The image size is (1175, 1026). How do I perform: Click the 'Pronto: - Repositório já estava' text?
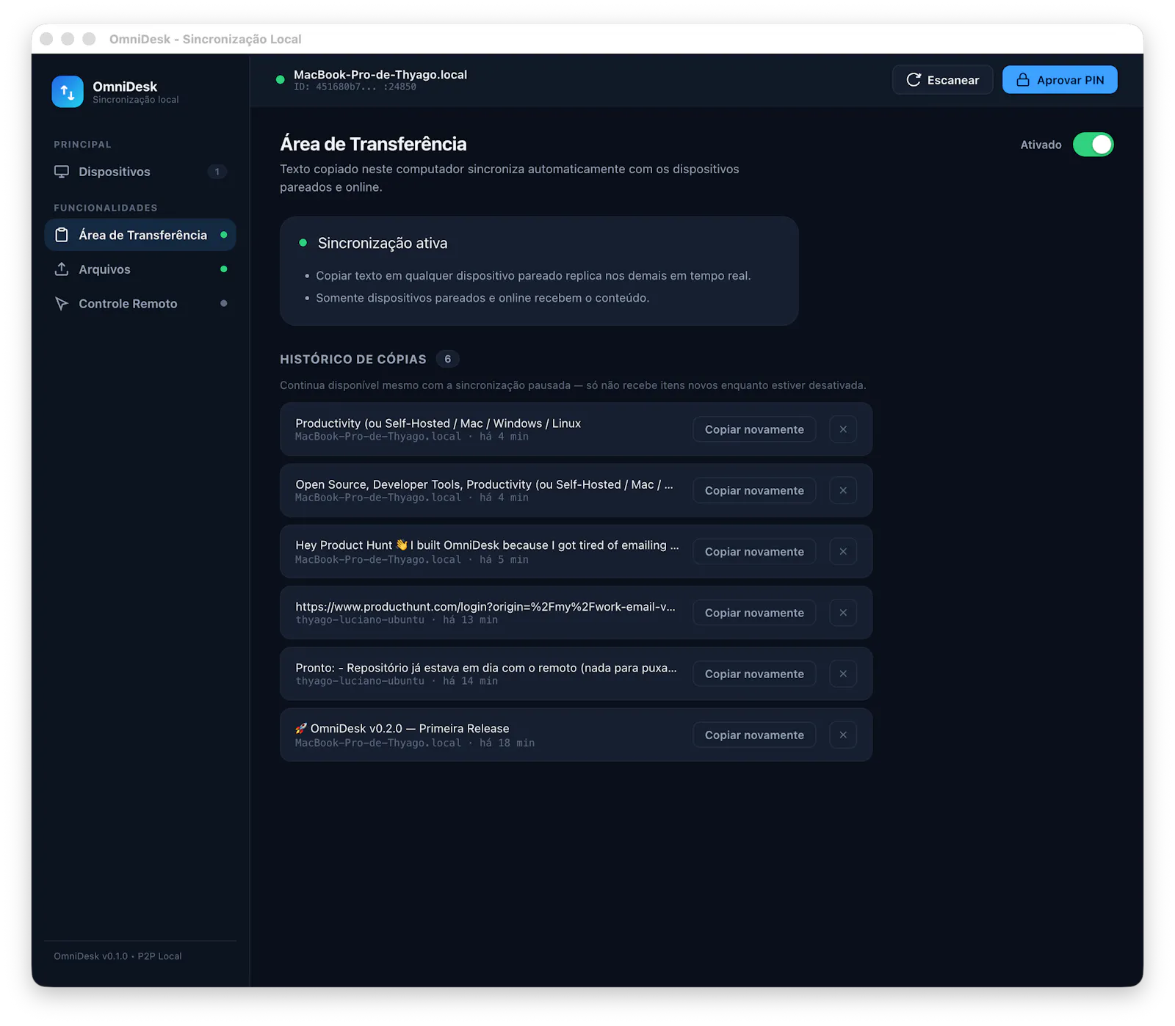click(x=486, y=668)
